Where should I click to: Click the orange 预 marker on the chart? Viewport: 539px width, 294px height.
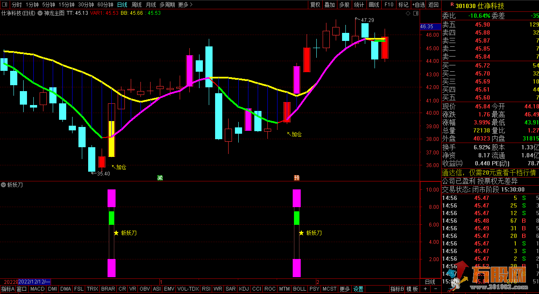tap(297, 178)
